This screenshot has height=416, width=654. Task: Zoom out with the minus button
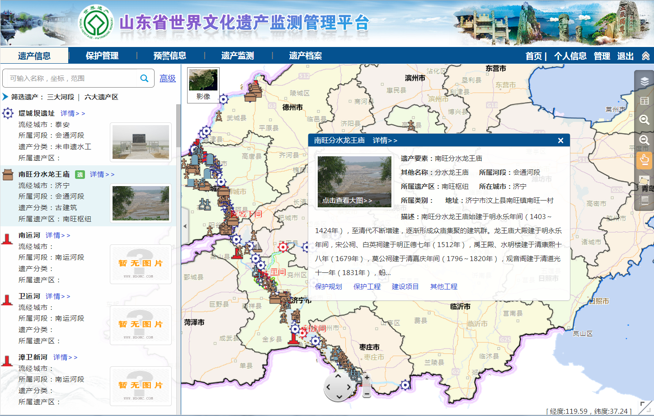367,394
